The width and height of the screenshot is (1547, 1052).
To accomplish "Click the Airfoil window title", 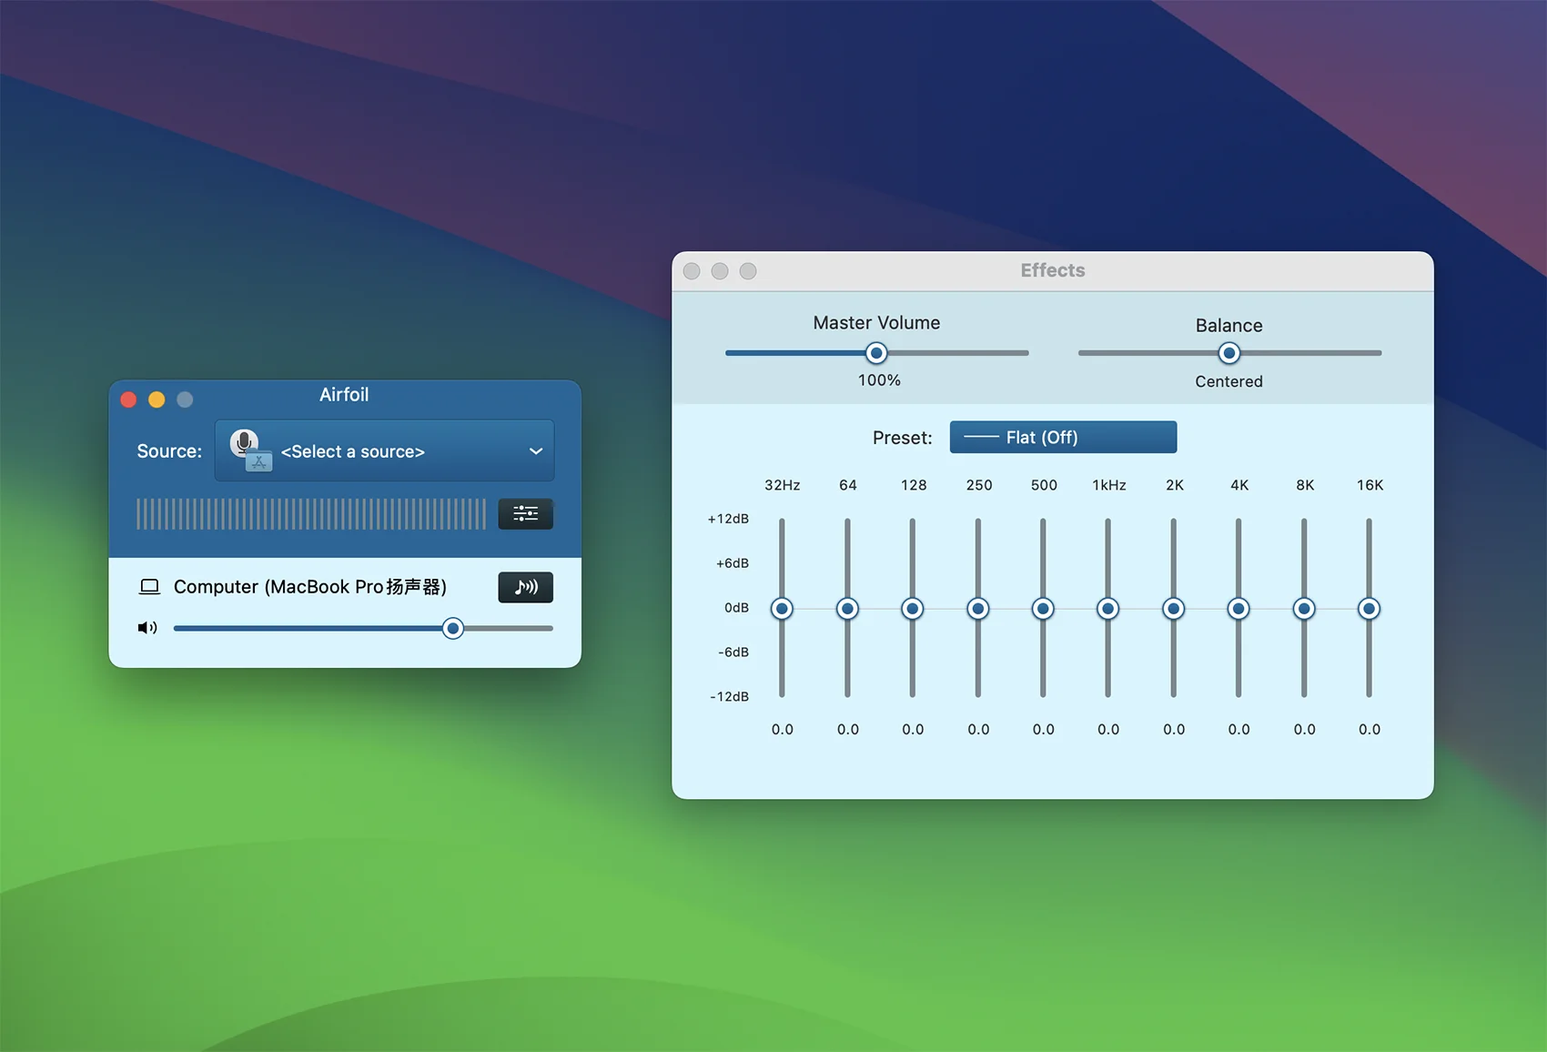I will point(344,395).
